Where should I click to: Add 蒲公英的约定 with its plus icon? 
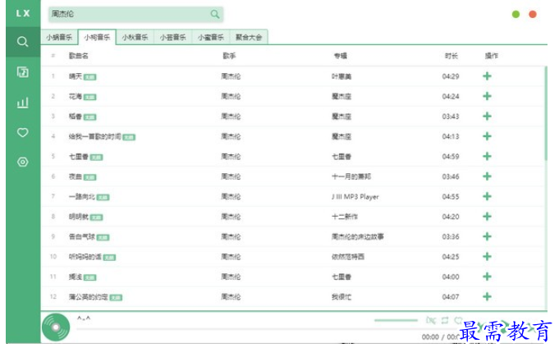pyautogui.click(x=487, y=296)
